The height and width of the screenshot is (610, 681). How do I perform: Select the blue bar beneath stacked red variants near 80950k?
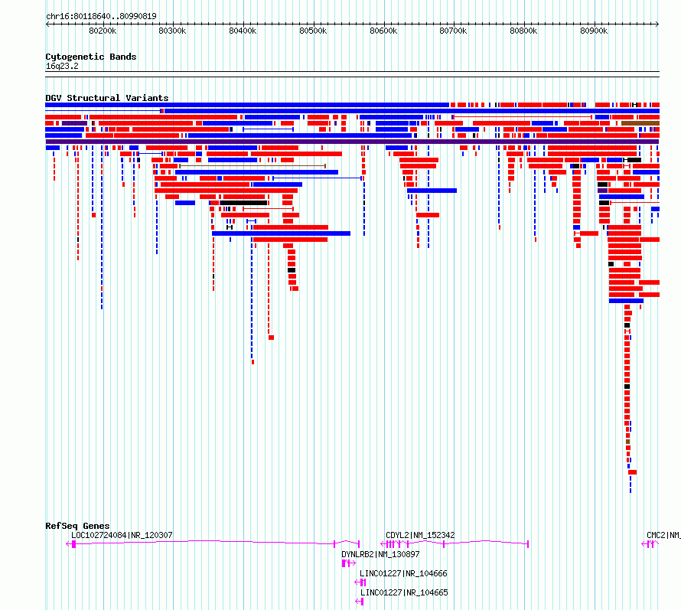(x=626, y=301)
